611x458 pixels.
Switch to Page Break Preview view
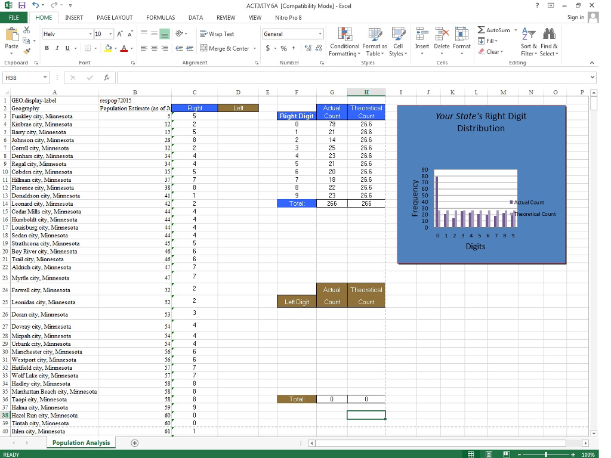point(507,454)
